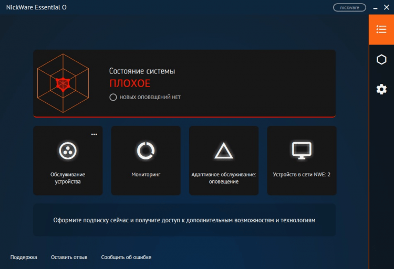Click the ПЛОХОЕ system status text

click(130, 83)
